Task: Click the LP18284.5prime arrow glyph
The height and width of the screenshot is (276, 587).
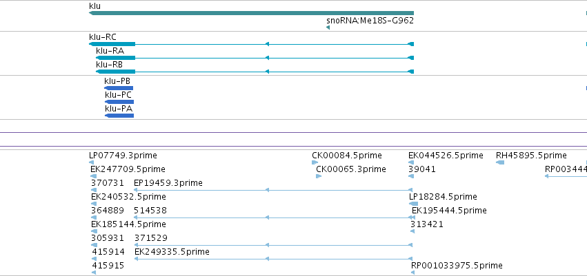Action: pyautogui.click(x=413, y=204)
